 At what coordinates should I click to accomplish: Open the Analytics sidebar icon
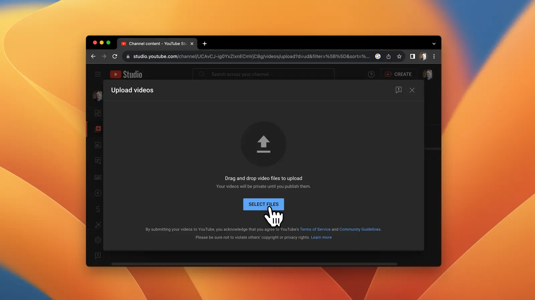pos(98,145)
